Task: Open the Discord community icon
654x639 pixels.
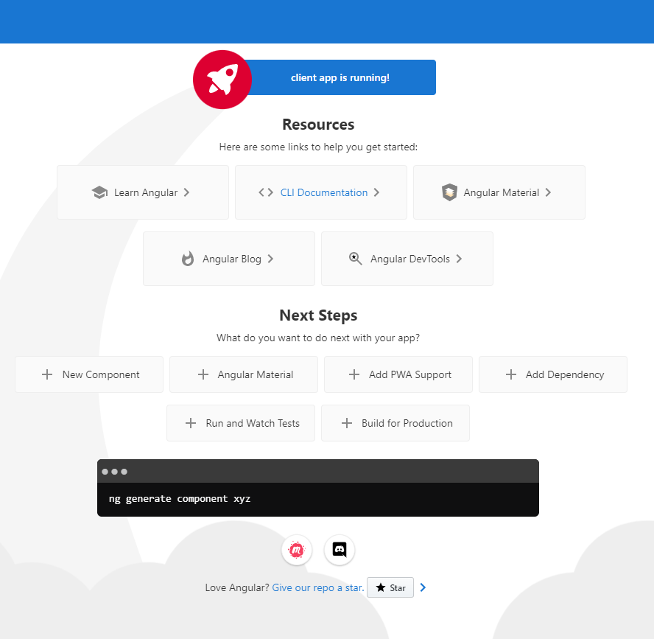Action: [x=340, y=550]
